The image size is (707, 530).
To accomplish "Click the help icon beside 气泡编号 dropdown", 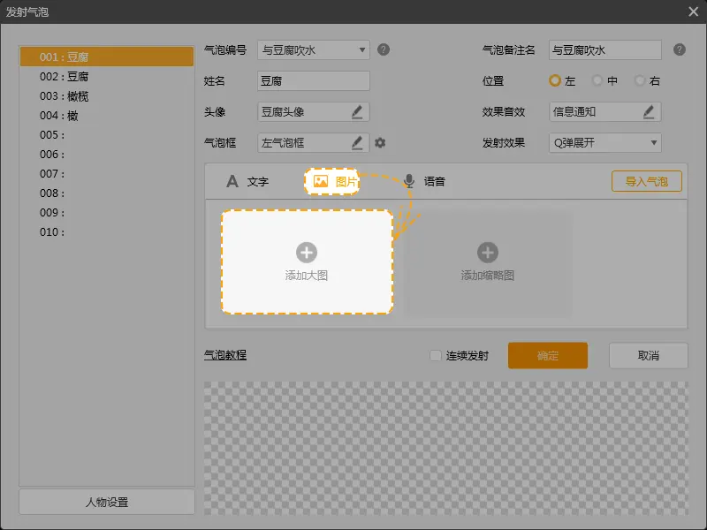I will point(384,49).
